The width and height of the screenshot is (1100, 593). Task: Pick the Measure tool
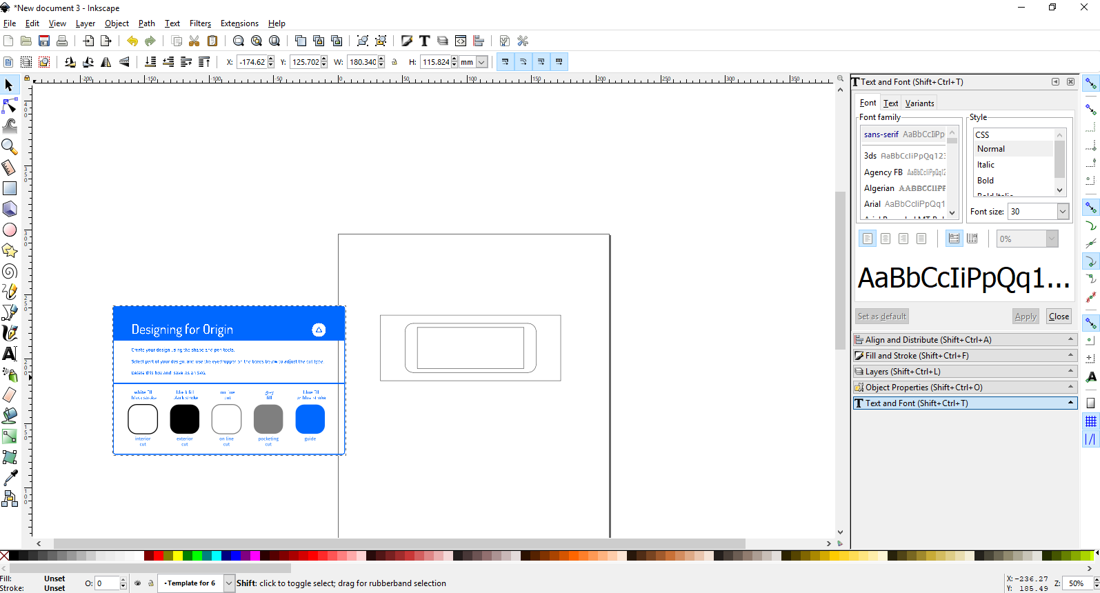tap(9, 168)
